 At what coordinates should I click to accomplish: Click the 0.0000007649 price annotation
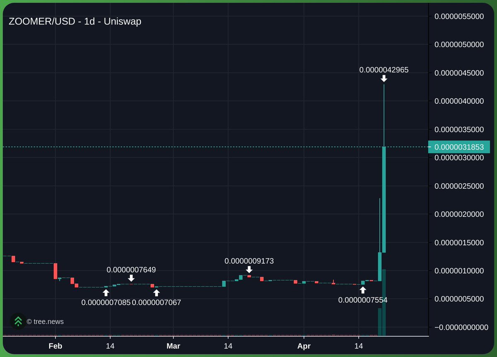point(131,270)
